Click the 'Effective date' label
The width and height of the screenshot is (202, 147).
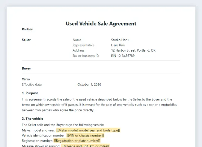pos(32,85)
